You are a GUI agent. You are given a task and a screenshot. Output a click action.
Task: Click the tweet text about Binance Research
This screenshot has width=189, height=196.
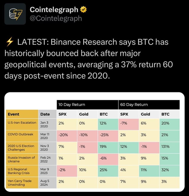pyautogui.click(x=89, y=59)
